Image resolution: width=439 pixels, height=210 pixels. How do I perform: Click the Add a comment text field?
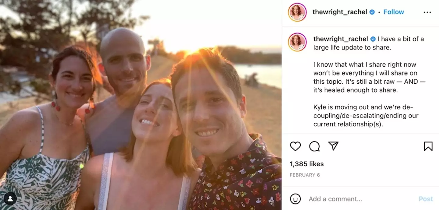tap(335, 199)
